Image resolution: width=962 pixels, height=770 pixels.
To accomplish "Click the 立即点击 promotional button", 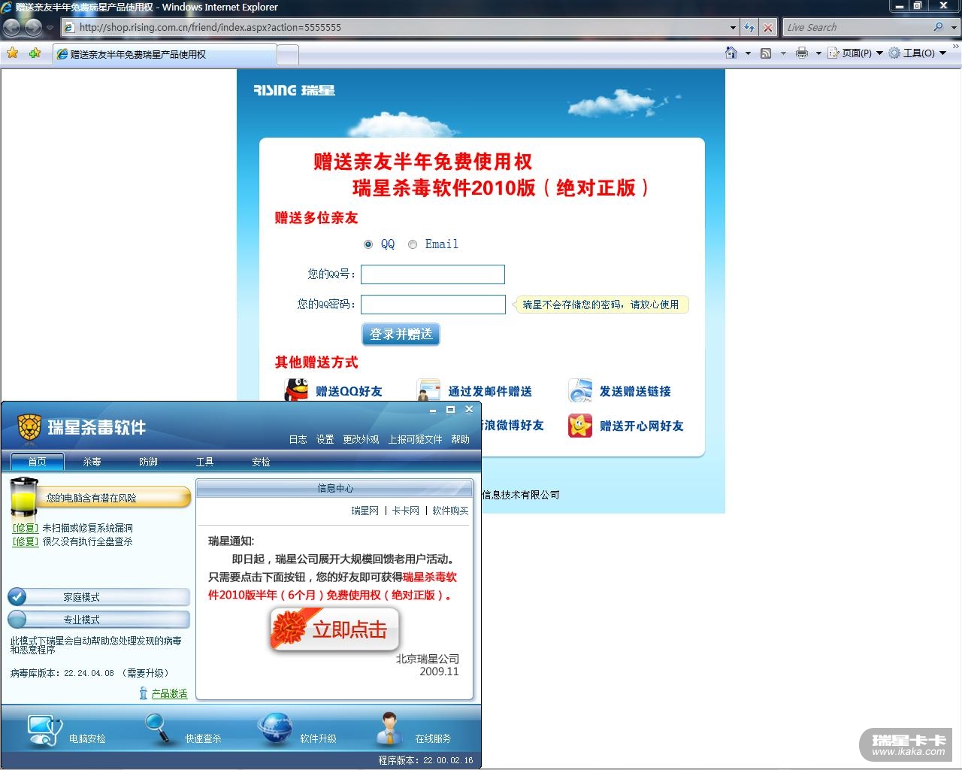I will [x=334, y=629].
